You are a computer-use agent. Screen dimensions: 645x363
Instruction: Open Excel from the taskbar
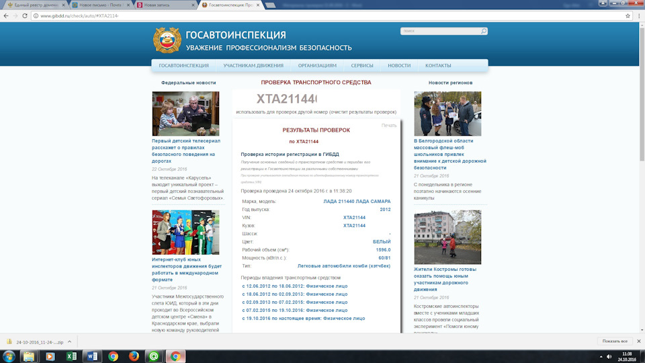point(71,356)
